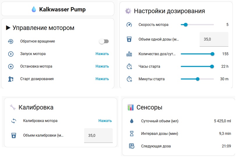Click the Минуты старта slider handle

pos(198,79)
